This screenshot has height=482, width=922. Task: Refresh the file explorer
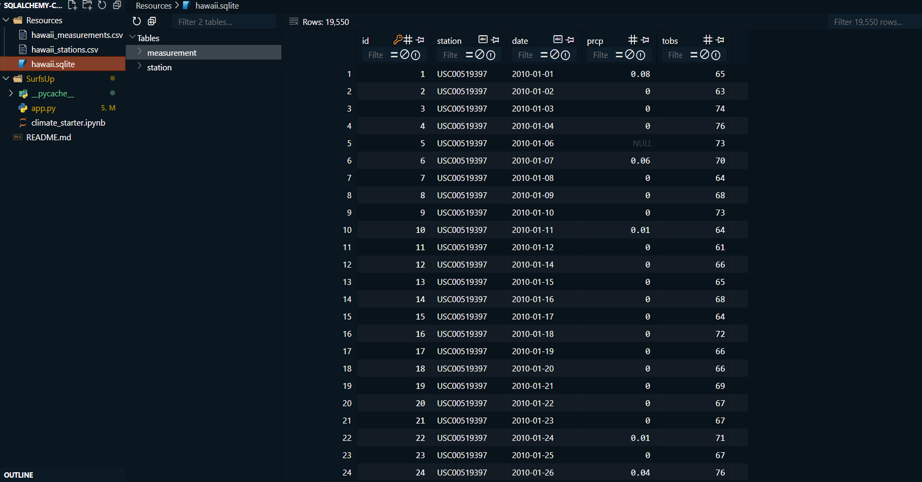(102, 5)
